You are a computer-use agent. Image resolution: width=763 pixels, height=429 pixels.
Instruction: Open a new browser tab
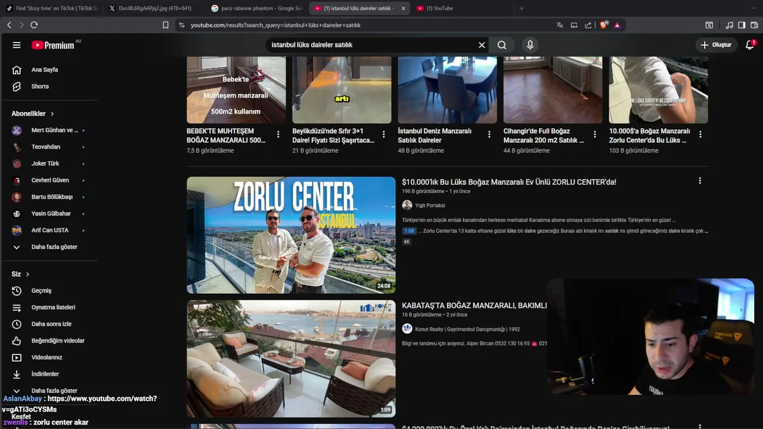(x=521, y=8)
